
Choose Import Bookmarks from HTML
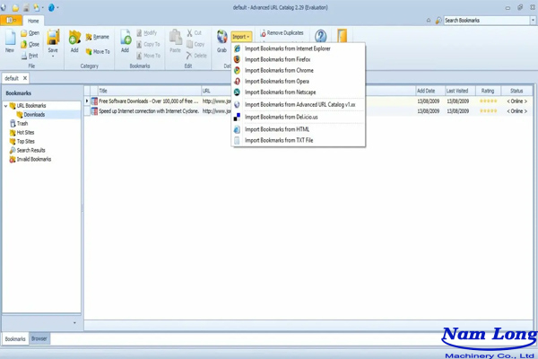point(276,129)
